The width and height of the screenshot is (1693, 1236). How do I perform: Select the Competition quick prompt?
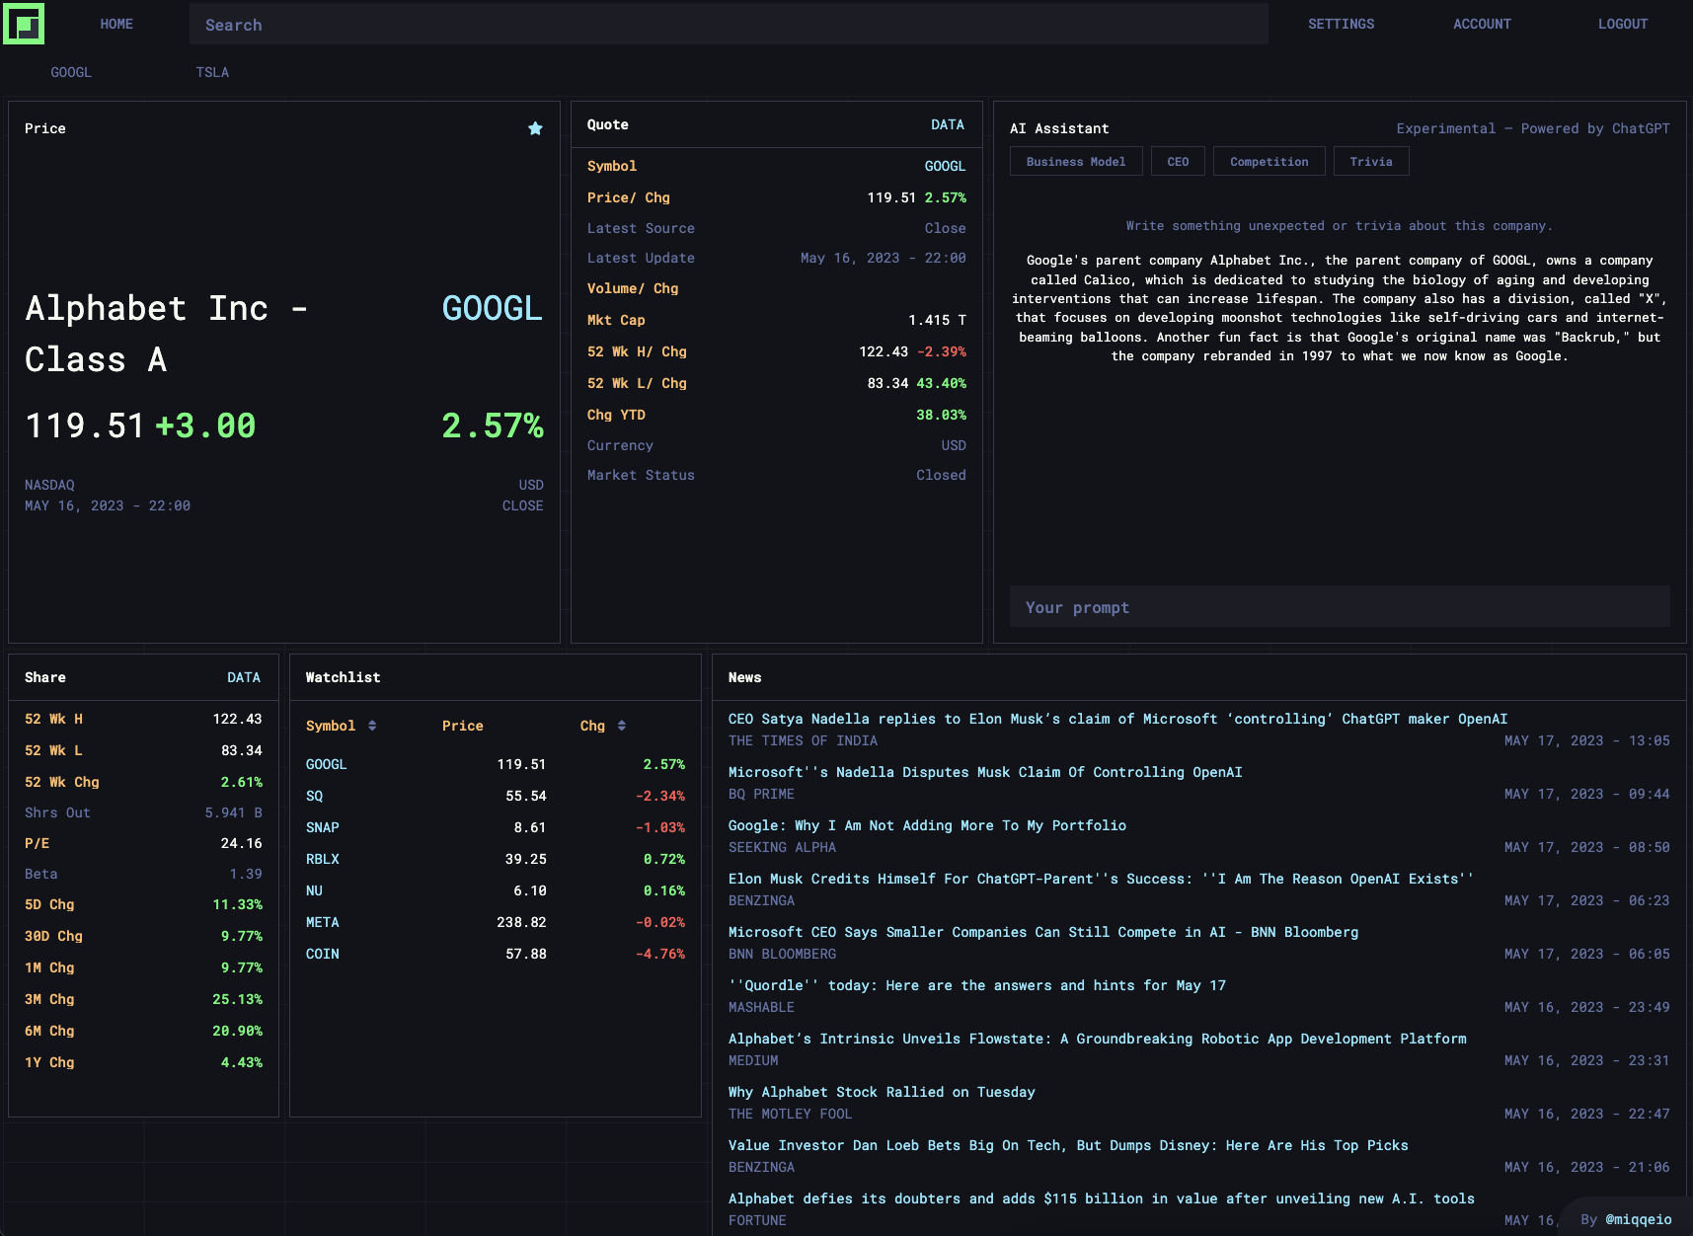coord(1269,161)
